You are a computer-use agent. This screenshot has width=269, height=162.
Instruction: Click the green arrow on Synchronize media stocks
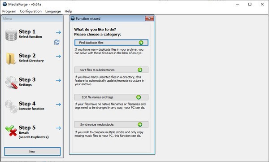(x=140, y=124)
